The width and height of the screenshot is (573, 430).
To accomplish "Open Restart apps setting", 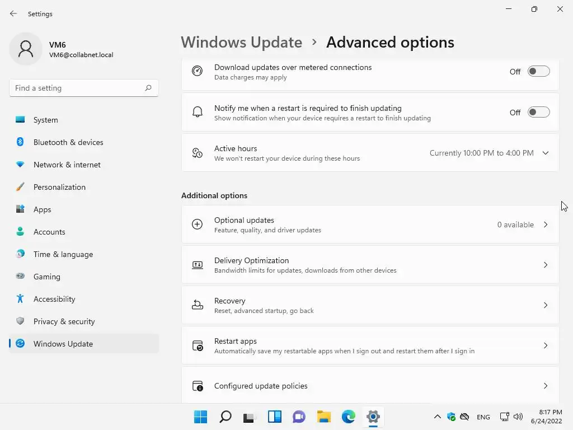I will point(370,345).
